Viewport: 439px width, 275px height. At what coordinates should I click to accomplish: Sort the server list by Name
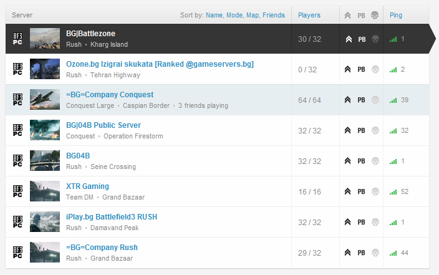point(214,15)
